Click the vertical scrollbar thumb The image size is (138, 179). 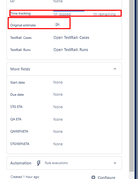132,86
